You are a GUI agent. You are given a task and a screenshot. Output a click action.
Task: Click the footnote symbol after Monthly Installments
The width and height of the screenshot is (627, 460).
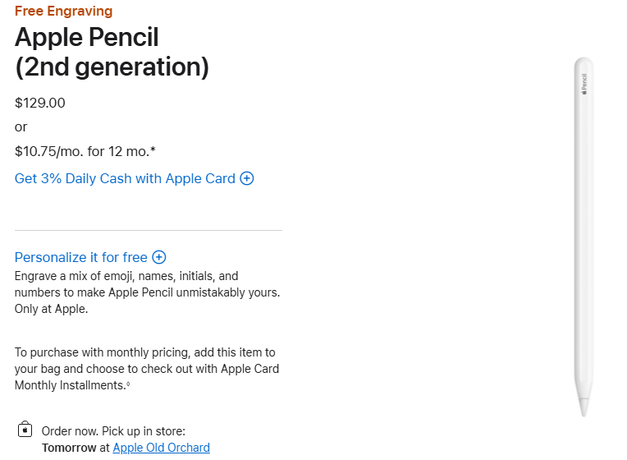(128, 383)
